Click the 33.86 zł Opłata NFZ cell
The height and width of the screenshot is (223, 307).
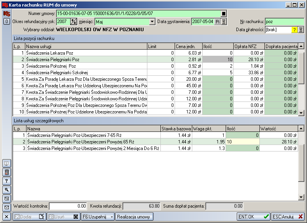pyautogui.click(x=249, y=73)
